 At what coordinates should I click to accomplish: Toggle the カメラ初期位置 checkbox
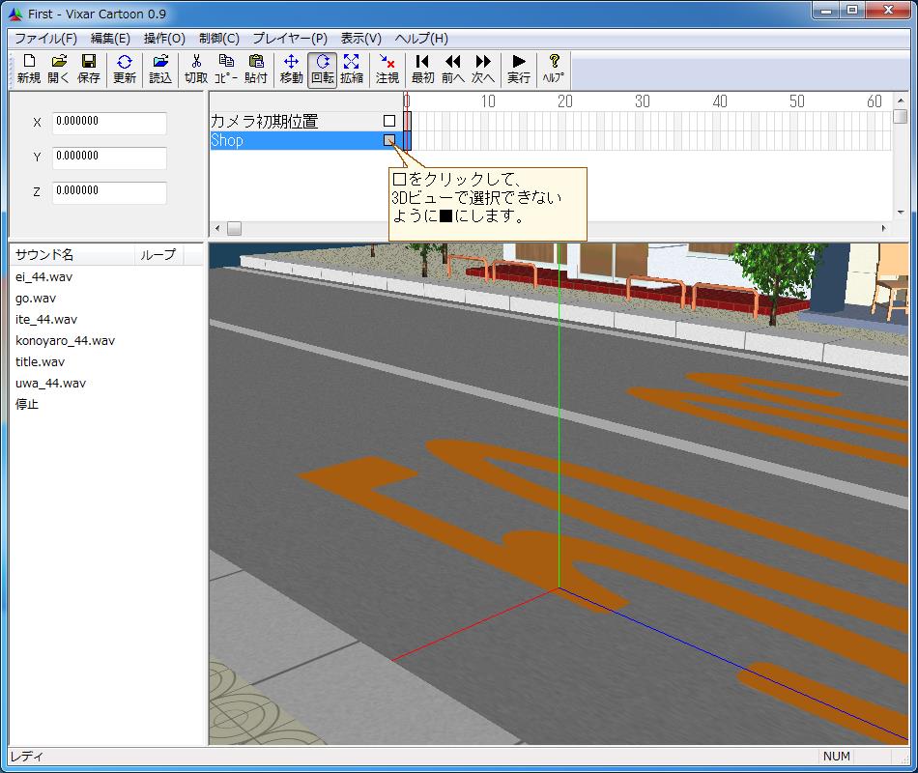pos(389,121)
